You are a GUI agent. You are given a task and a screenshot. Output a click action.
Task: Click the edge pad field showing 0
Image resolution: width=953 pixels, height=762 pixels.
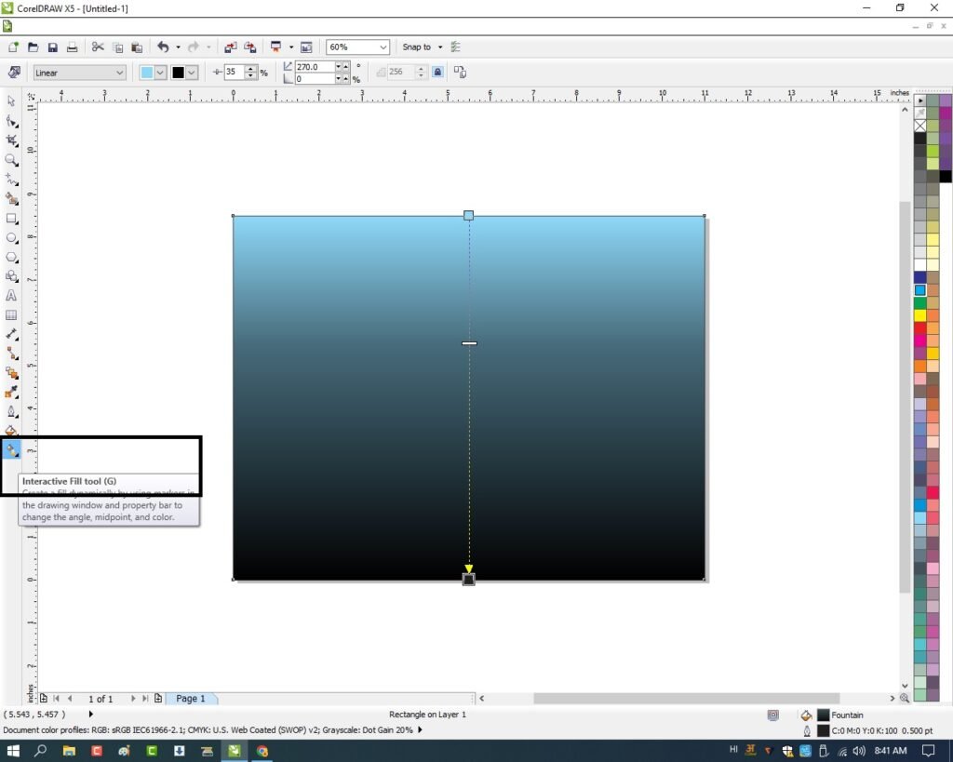coord(315,78)
